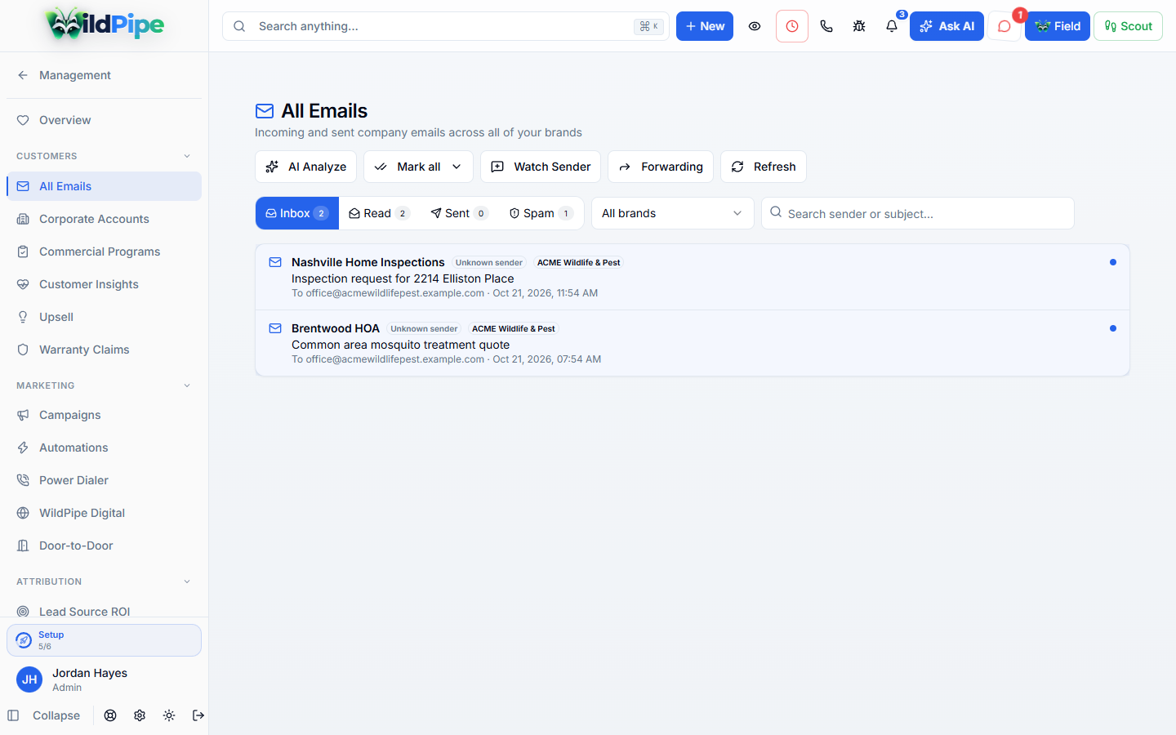The width and height of the screenshot is (1176, 735).
Task: Open Automations
Action: click(105, 448)
